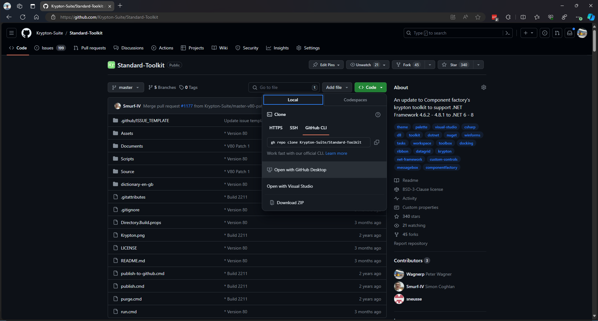Switch to the Codespaces tab
Screen dimensions: 598x321
click(355, 100)
